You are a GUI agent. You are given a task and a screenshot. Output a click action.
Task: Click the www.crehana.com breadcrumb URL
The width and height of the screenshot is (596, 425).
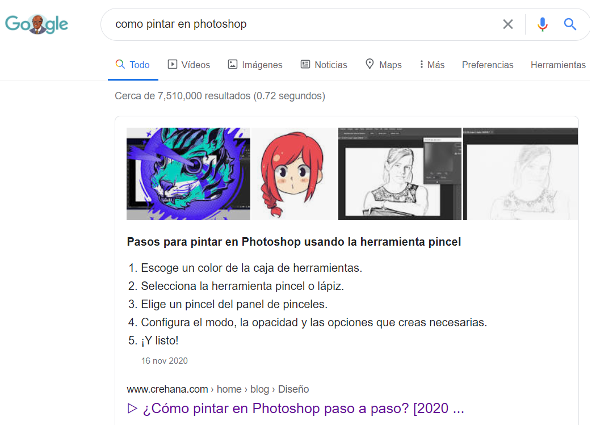pos(167,389)
